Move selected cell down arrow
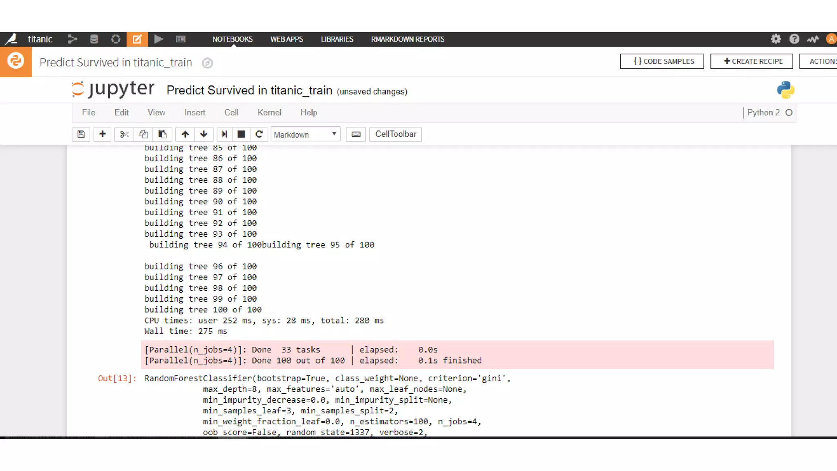Image resolution: width=837 pixels, height=471 pixels. click(204, 134)
